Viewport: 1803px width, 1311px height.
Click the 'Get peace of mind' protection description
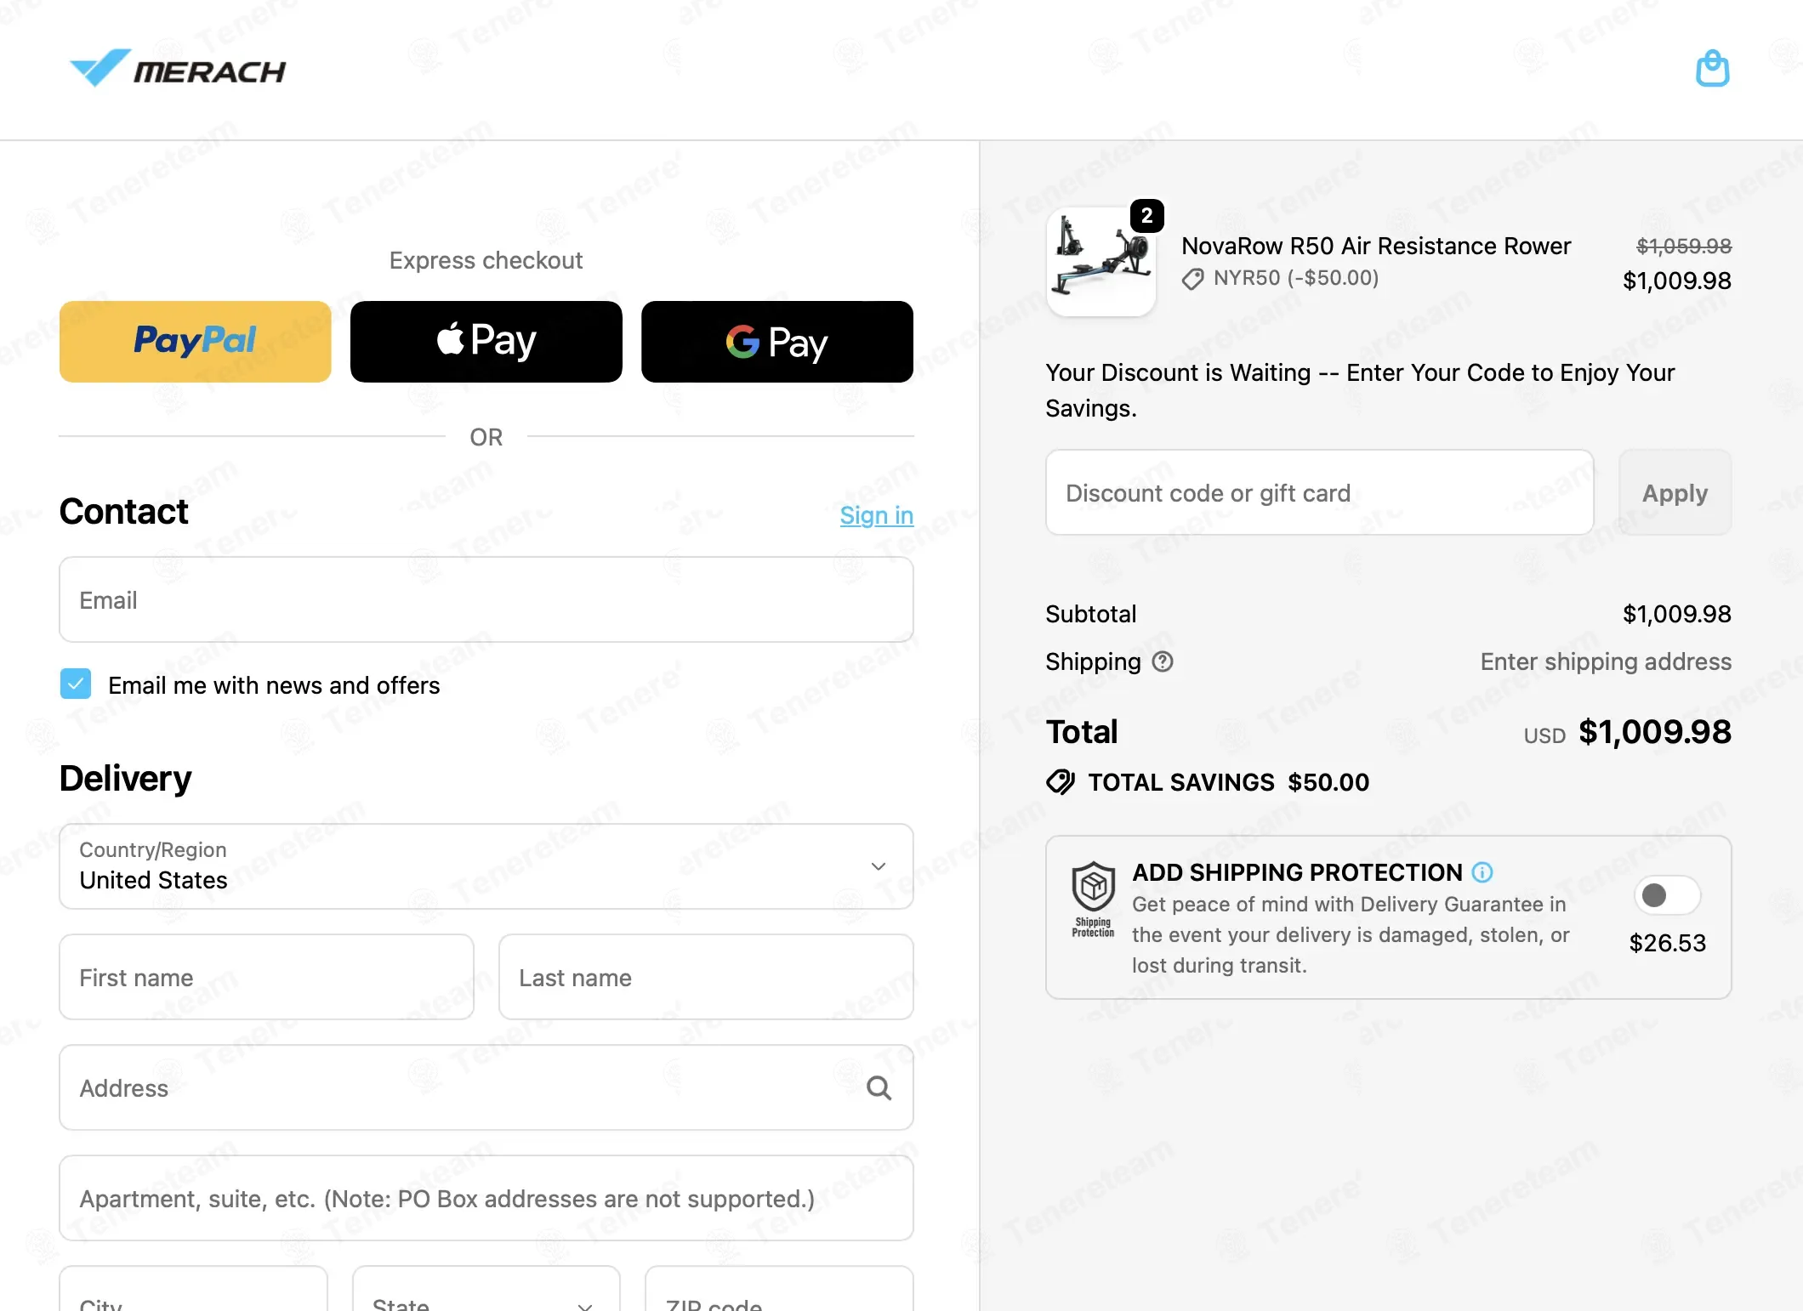click(1351, 935)
